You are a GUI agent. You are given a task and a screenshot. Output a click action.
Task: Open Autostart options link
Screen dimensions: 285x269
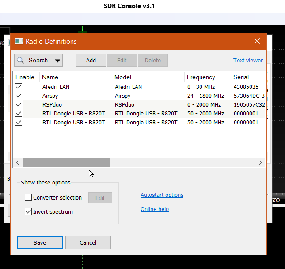162,195
